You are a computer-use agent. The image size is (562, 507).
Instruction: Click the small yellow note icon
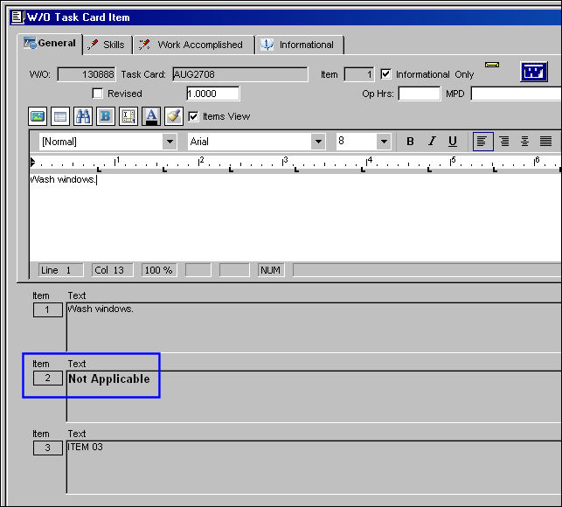click(492, 65)
